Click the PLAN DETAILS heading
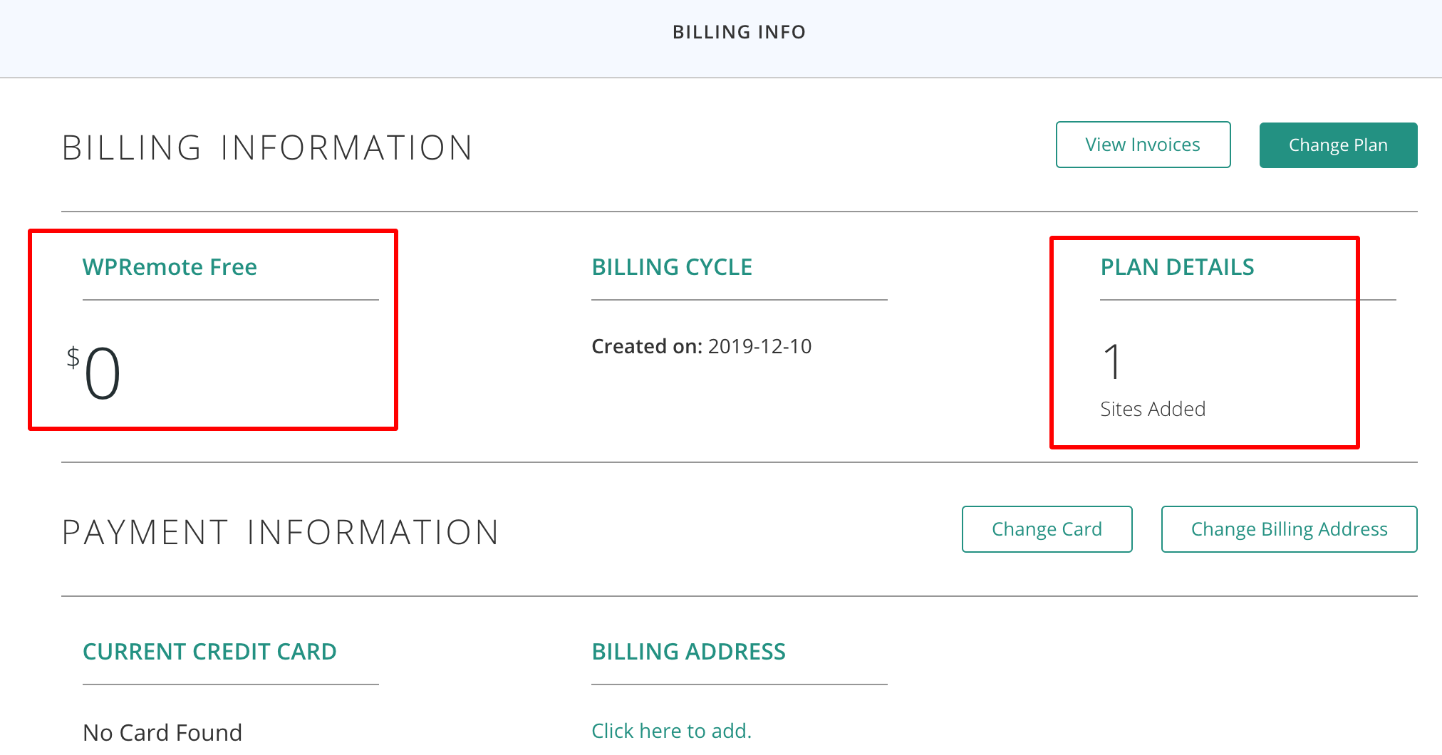Image resolution: width=1442 pixels, height=755 pixels. click(x=1177, y=267)
